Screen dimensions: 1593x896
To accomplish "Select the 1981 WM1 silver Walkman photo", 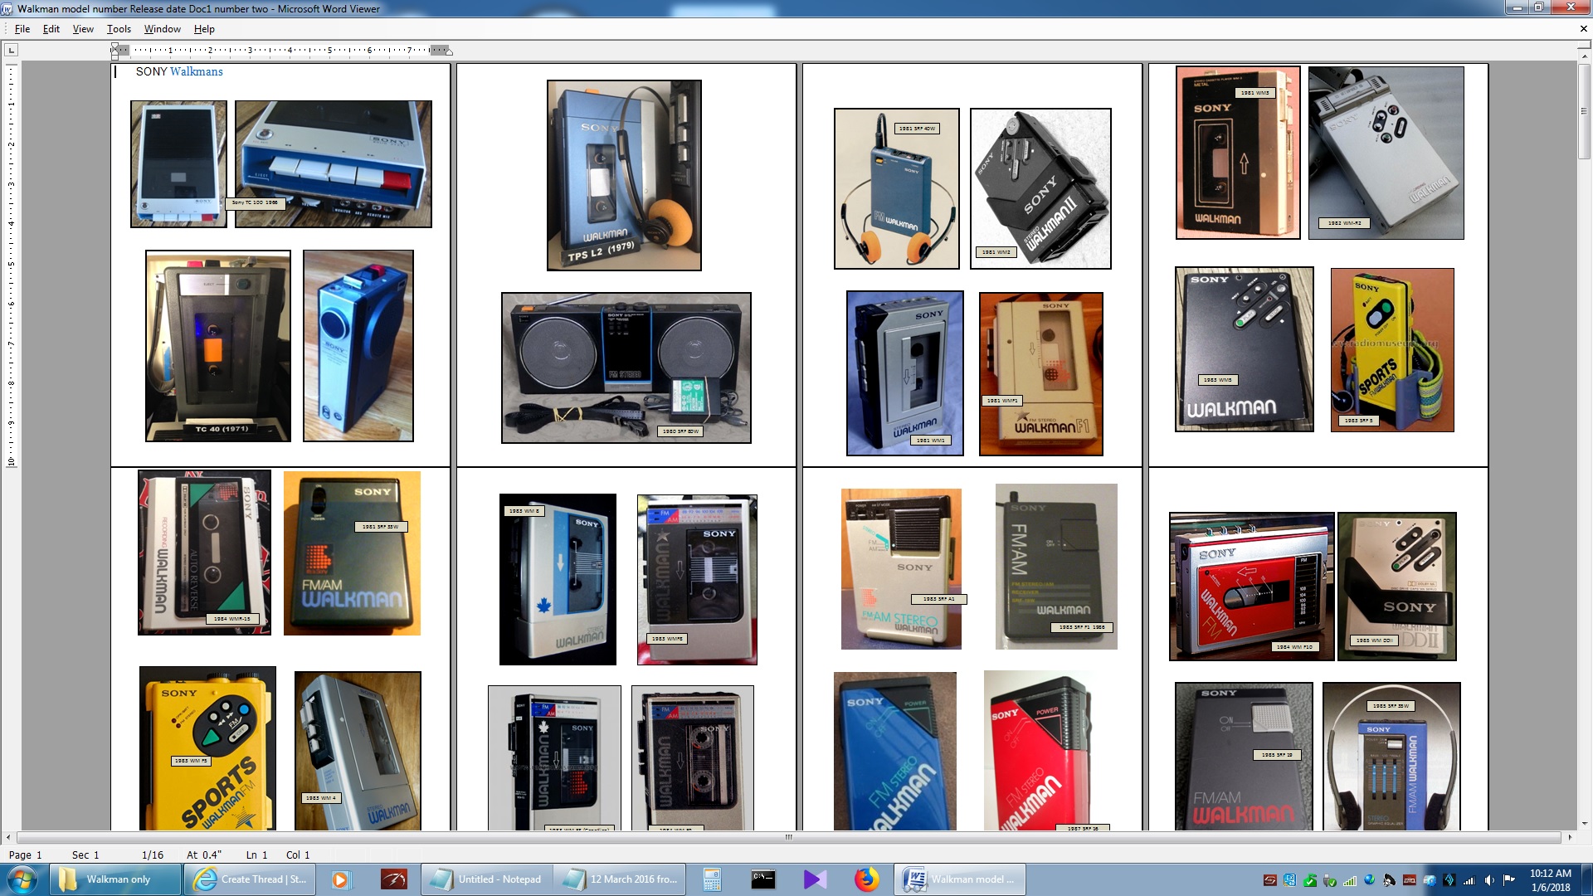I will point(904,373).
